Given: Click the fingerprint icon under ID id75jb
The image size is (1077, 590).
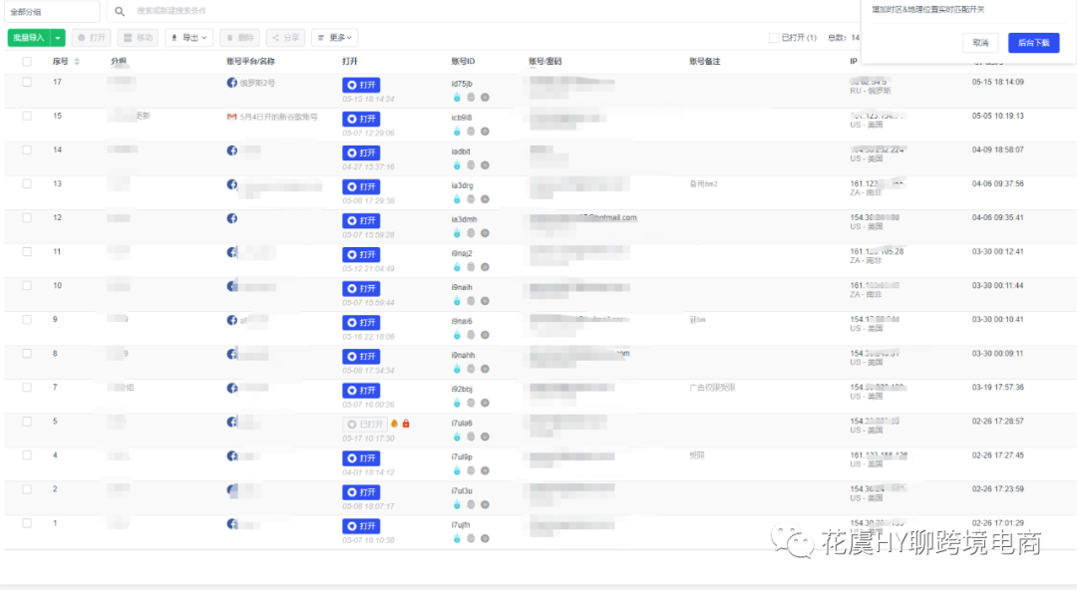Looking at the screenshot, I should (471, 98).
